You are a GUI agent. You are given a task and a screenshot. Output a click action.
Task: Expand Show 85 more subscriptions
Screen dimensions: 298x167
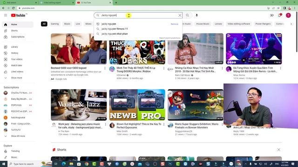18,136
